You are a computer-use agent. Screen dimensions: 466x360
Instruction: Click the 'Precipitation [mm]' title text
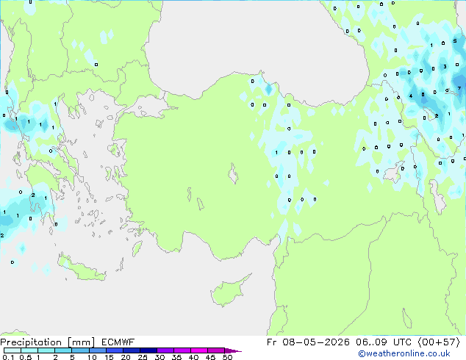[48, 342]
